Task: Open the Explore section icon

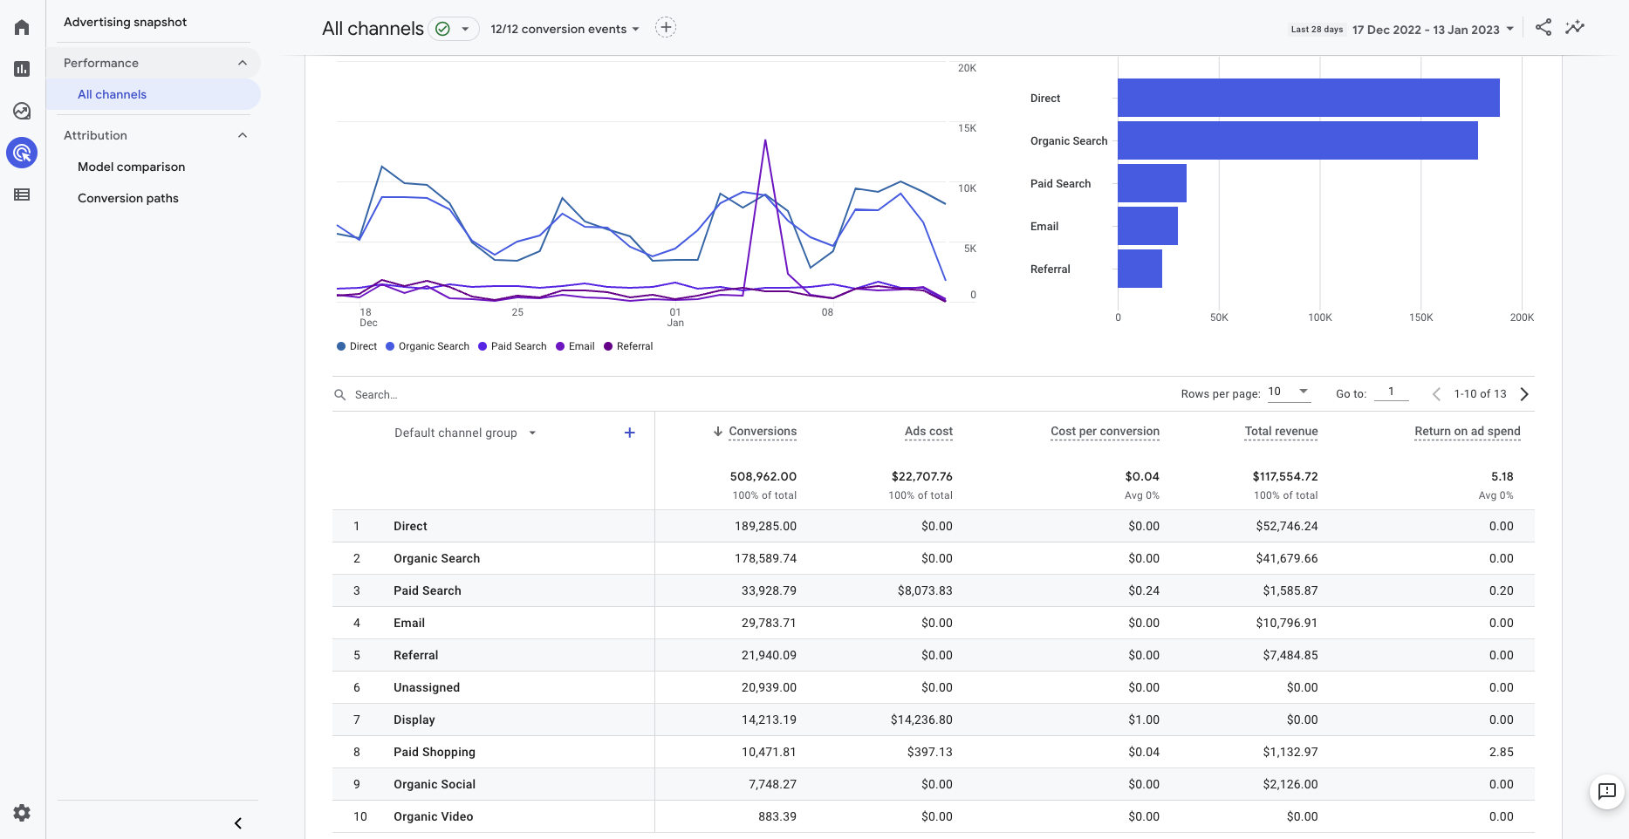Action: tap(22, 111)
